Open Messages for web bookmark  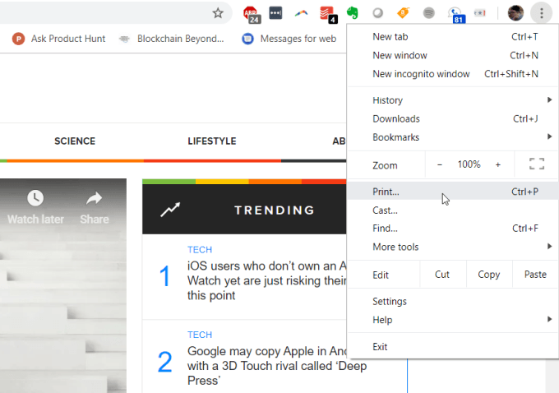(x=289, y=39)
